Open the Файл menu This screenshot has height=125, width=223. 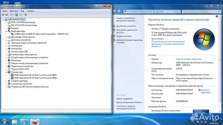click(5, 11)
